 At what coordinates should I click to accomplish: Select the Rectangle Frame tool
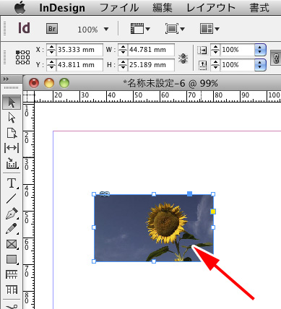[12, 244]
